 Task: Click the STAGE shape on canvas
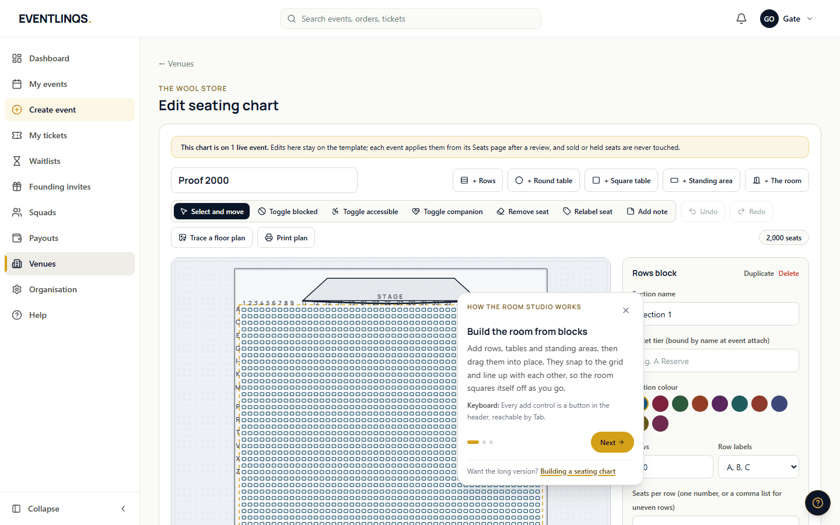(x=390, y=290)
